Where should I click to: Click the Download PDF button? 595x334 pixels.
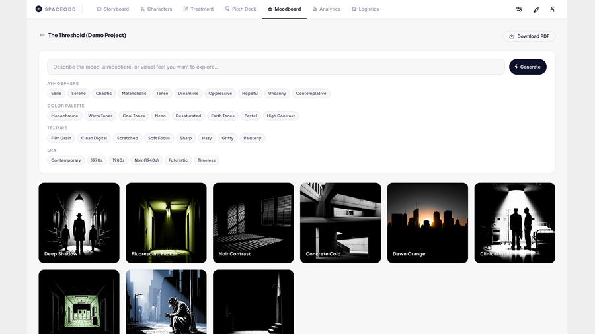pyautogui.click(x=528, y=36)
